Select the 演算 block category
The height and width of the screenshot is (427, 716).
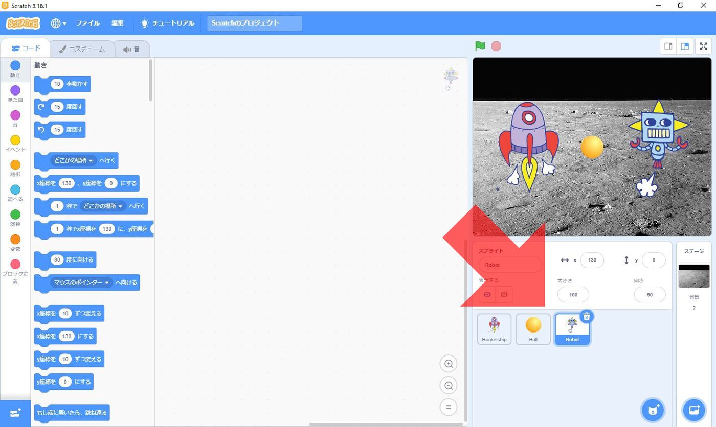point(15,218)
